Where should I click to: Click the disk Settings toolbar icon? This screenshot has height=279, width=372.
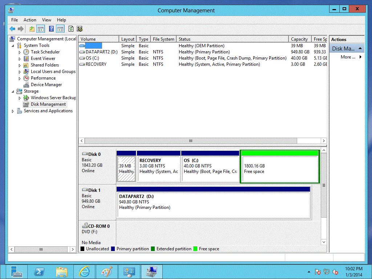[x=80, y=29]
